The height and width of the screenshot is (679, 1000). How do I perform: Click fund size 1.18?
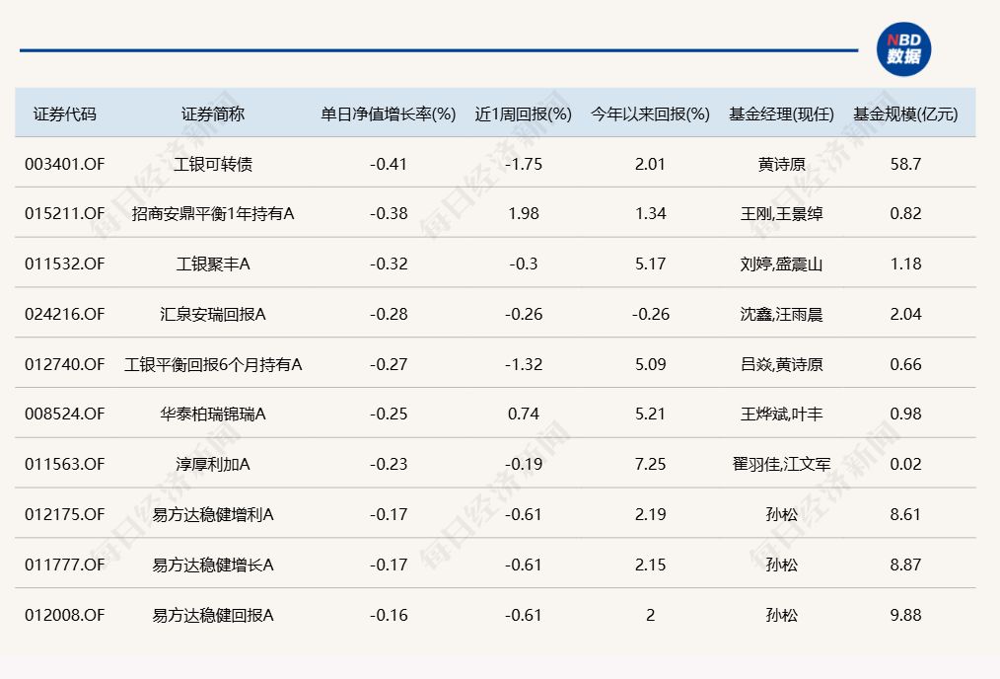tap(905, 264)
